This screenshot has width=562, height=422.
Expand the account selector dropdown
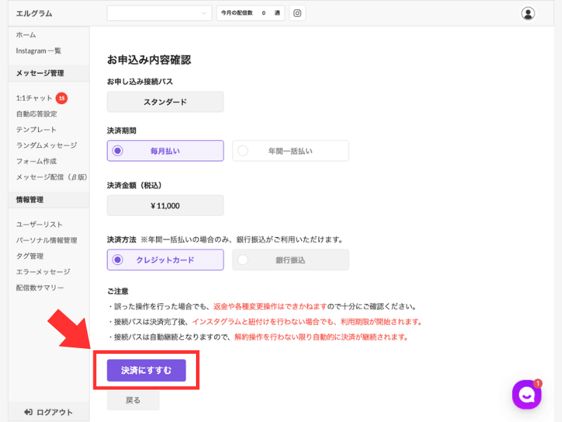point(159,13)
